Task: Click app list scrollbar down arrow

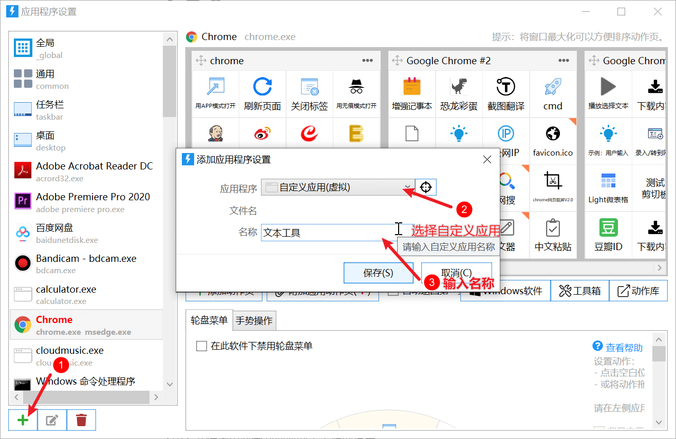Action: 170,384
